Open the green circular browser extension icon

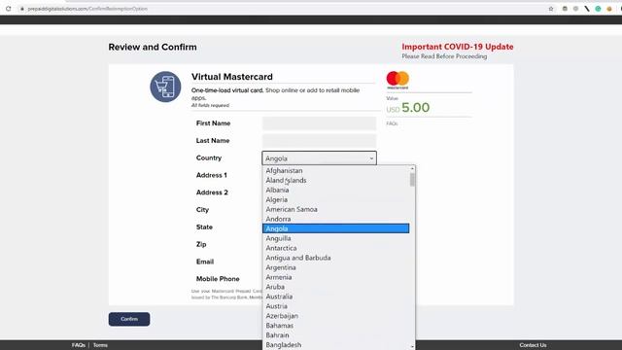pos(598,9)
